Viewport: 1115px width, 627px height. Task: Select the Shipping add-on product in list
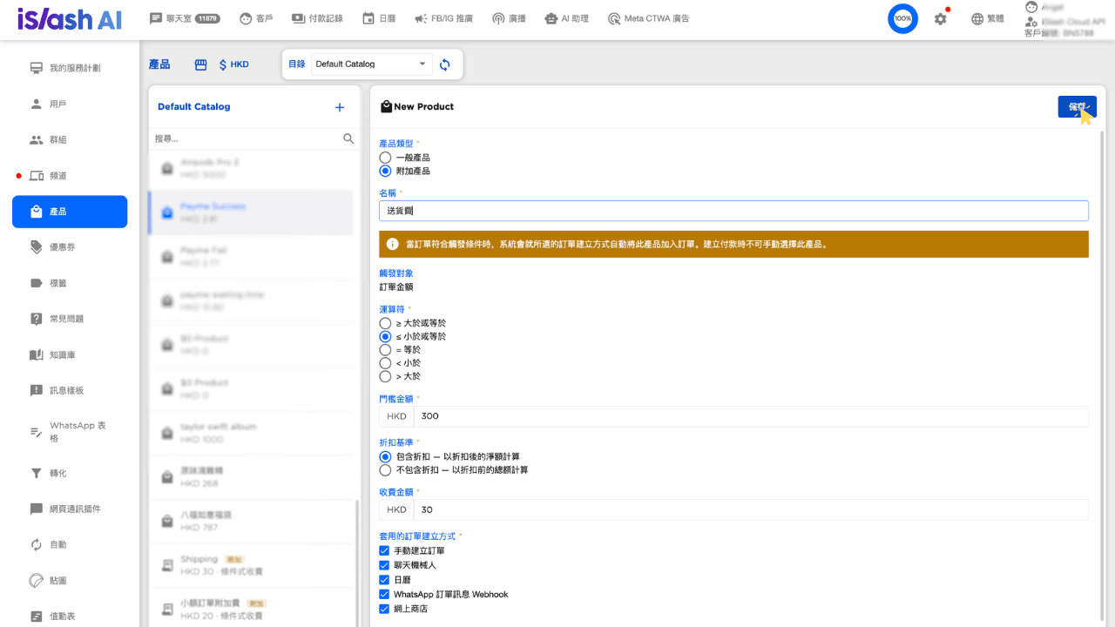coord(253,565)
